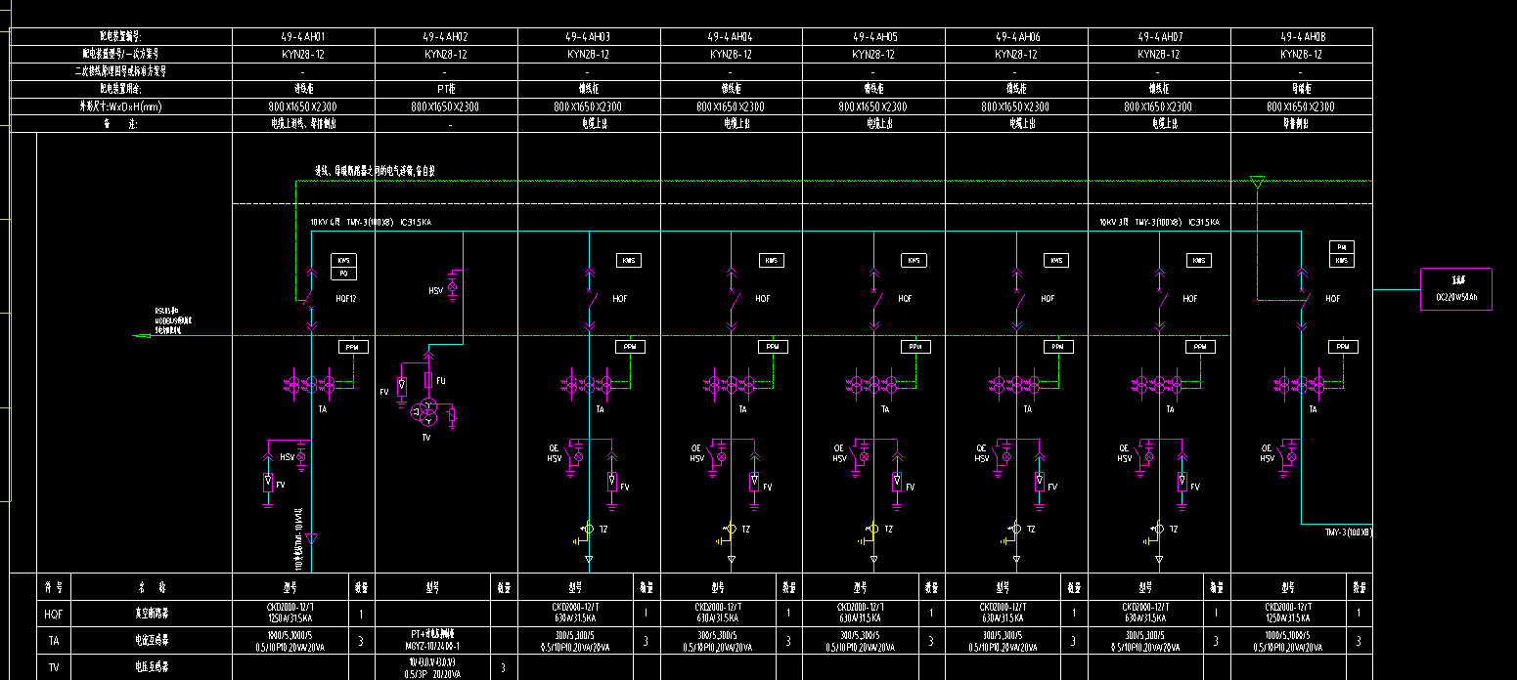Pick the KMS box in AH06 cabinet
The height and width of the screenshot is (680, 1517).
coord(1056,261)
